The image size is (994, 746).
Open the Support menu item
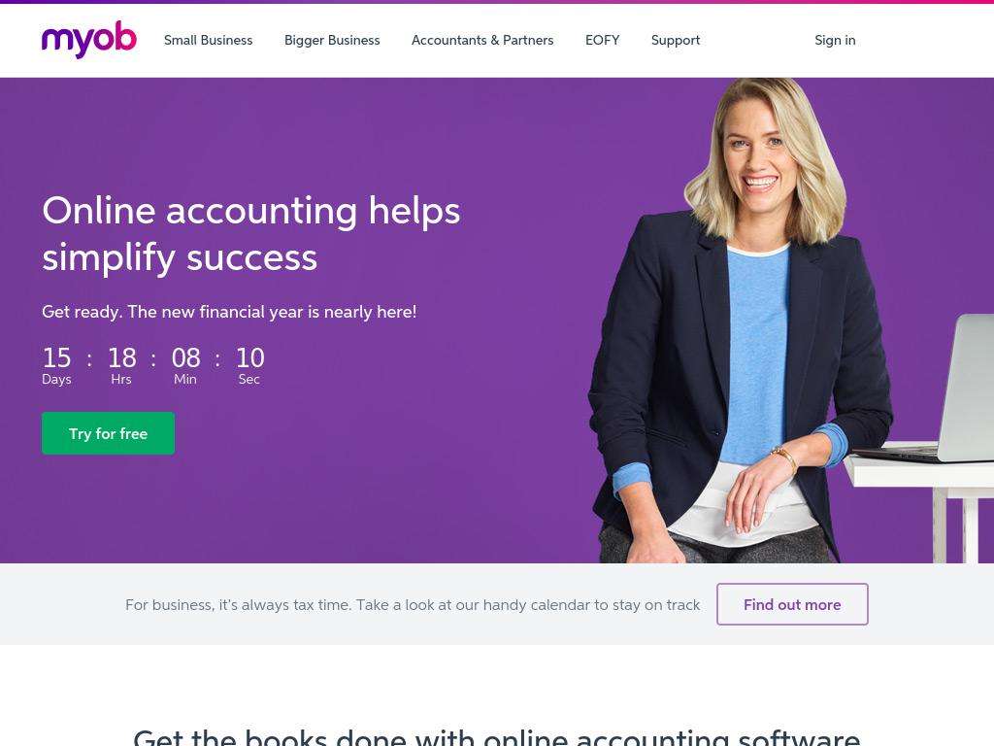676,40
